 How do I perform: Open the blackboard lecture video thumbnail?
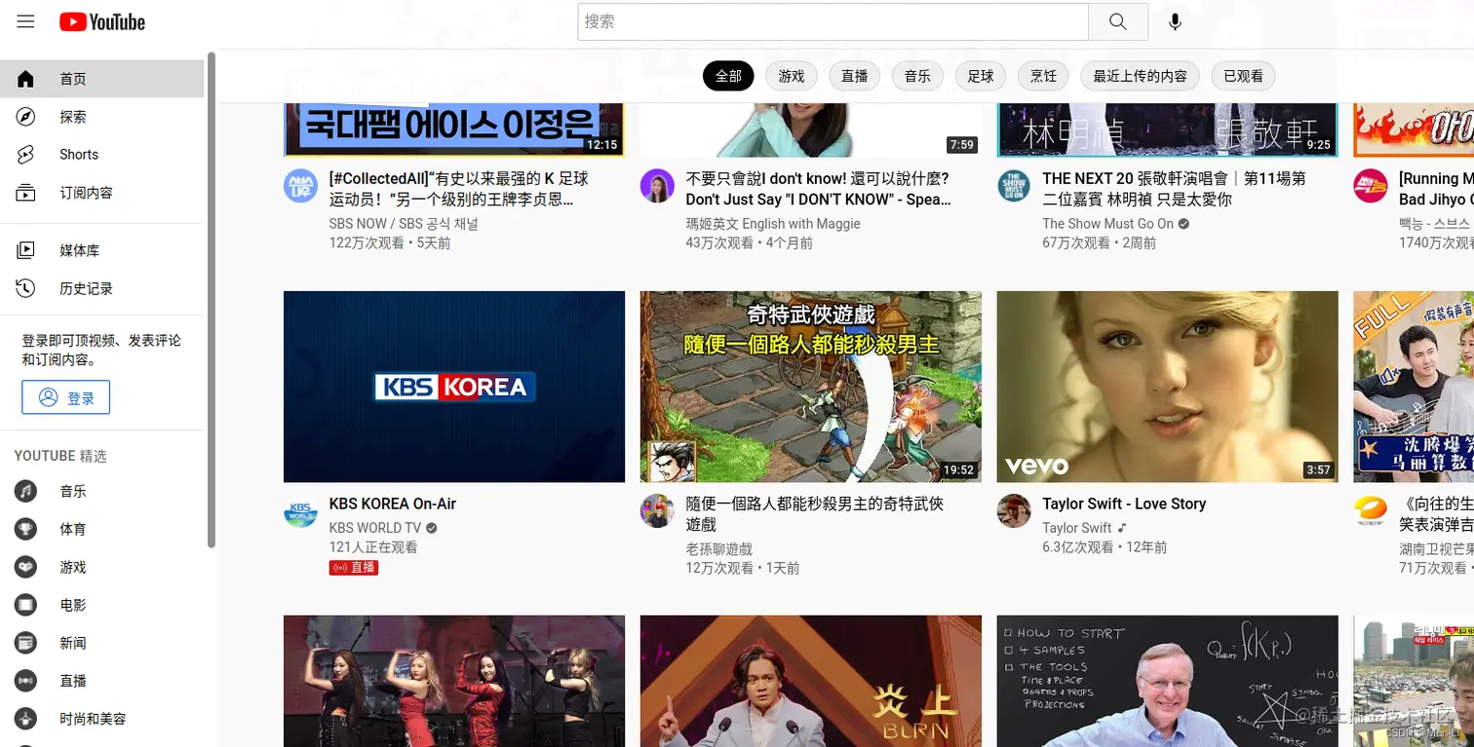(1168, 681)
